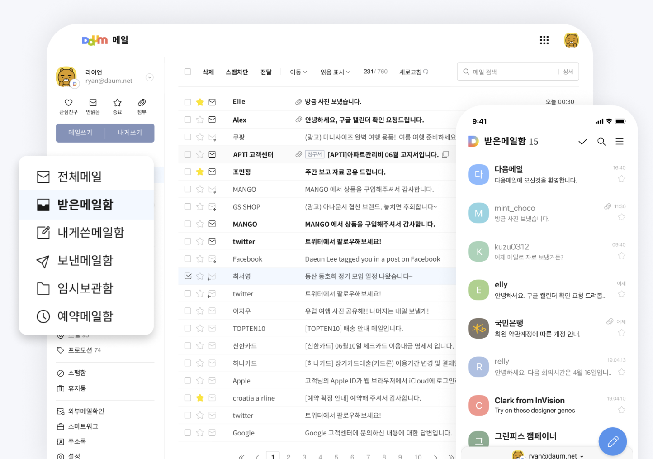Star the mint_choco message on mobile
Viewport: 653px width, 459px height.
622,217
